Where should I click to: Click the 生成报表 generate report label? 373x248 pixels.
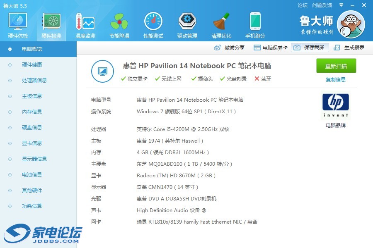[x=354, y=48]
